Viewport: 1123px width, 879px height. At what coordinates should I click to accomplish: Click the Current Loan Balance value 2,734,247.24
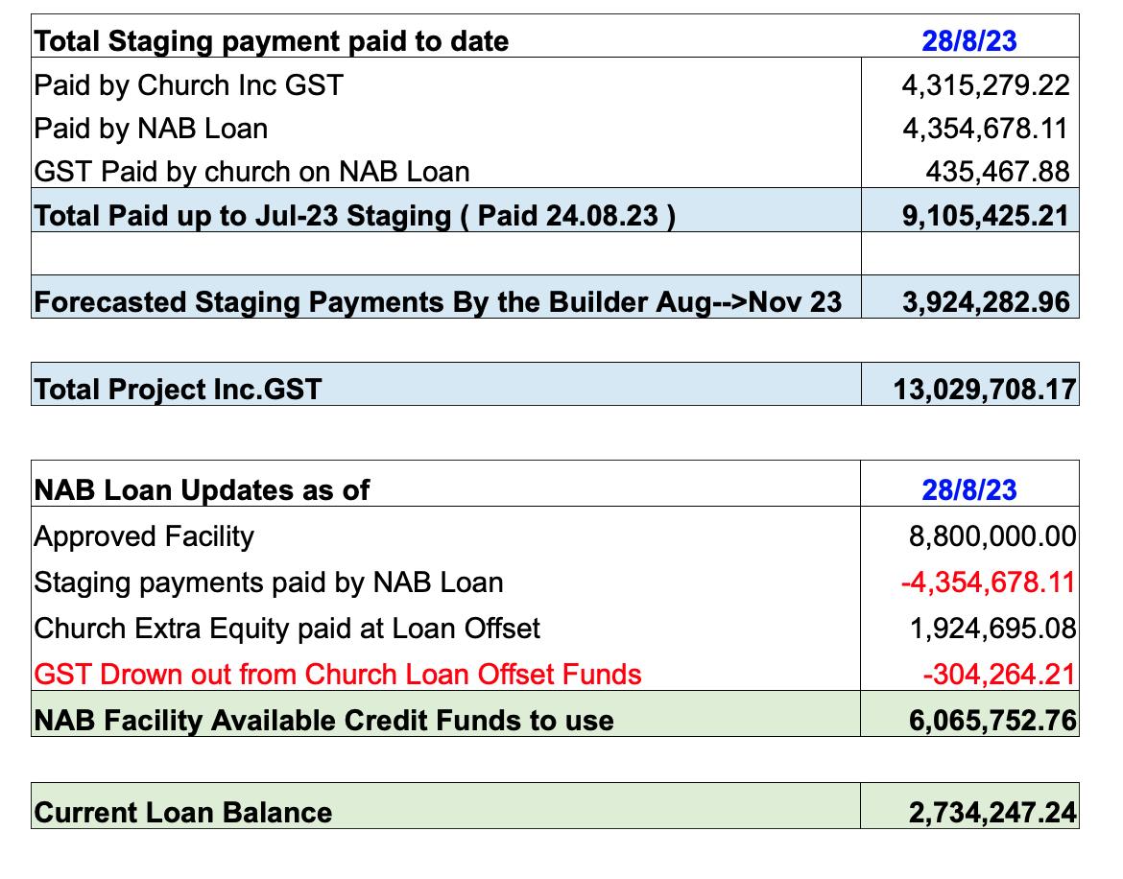pos(992,813)
